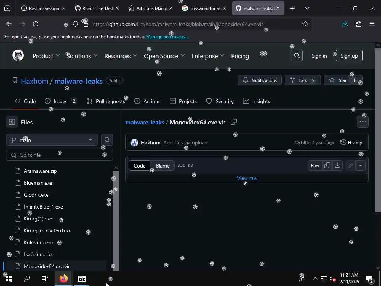The width and height of the screenshot is (381, 286).
Task: Open Windows taskbar search
Action: tap(27, 279)
